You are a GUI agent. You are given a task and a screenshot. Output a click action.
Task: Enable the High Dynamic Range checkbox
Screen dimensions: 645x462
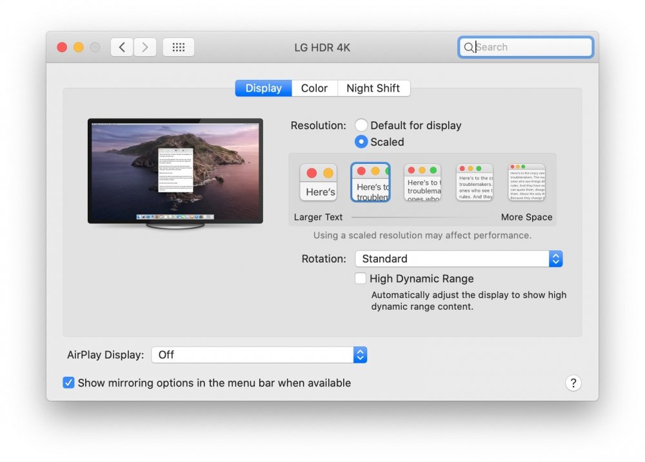coord(361,279)
